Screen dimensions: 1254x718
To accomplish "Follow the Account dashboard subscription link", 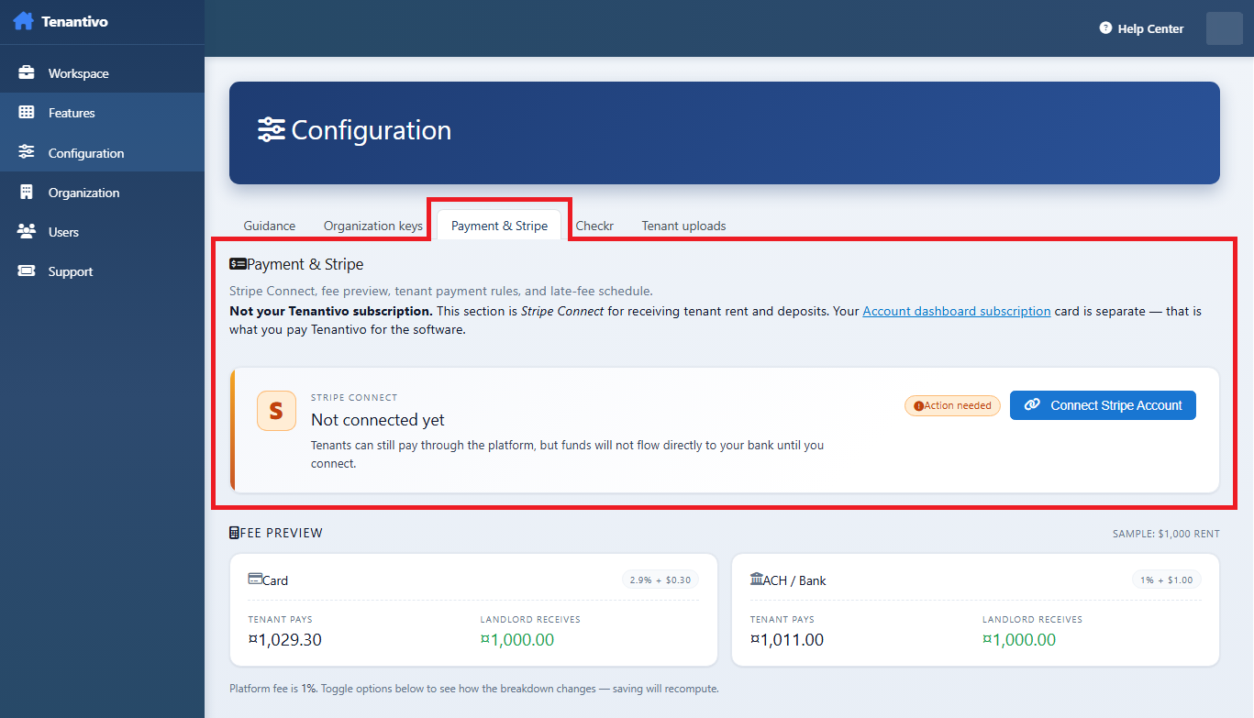I will click(957, 311).
